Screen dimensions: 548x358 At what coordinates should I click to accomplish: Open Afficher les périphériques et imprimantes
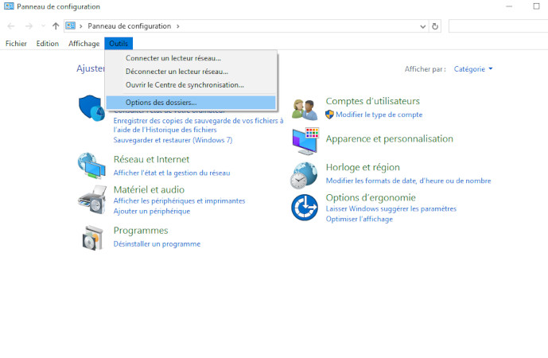pos(179,200)
